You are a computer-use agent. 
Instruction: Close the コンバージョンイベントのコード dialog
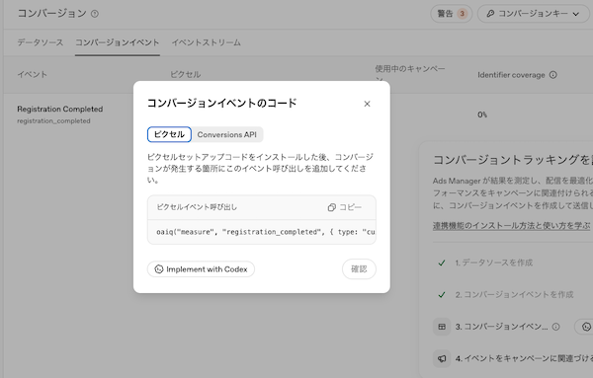point(367,104)
